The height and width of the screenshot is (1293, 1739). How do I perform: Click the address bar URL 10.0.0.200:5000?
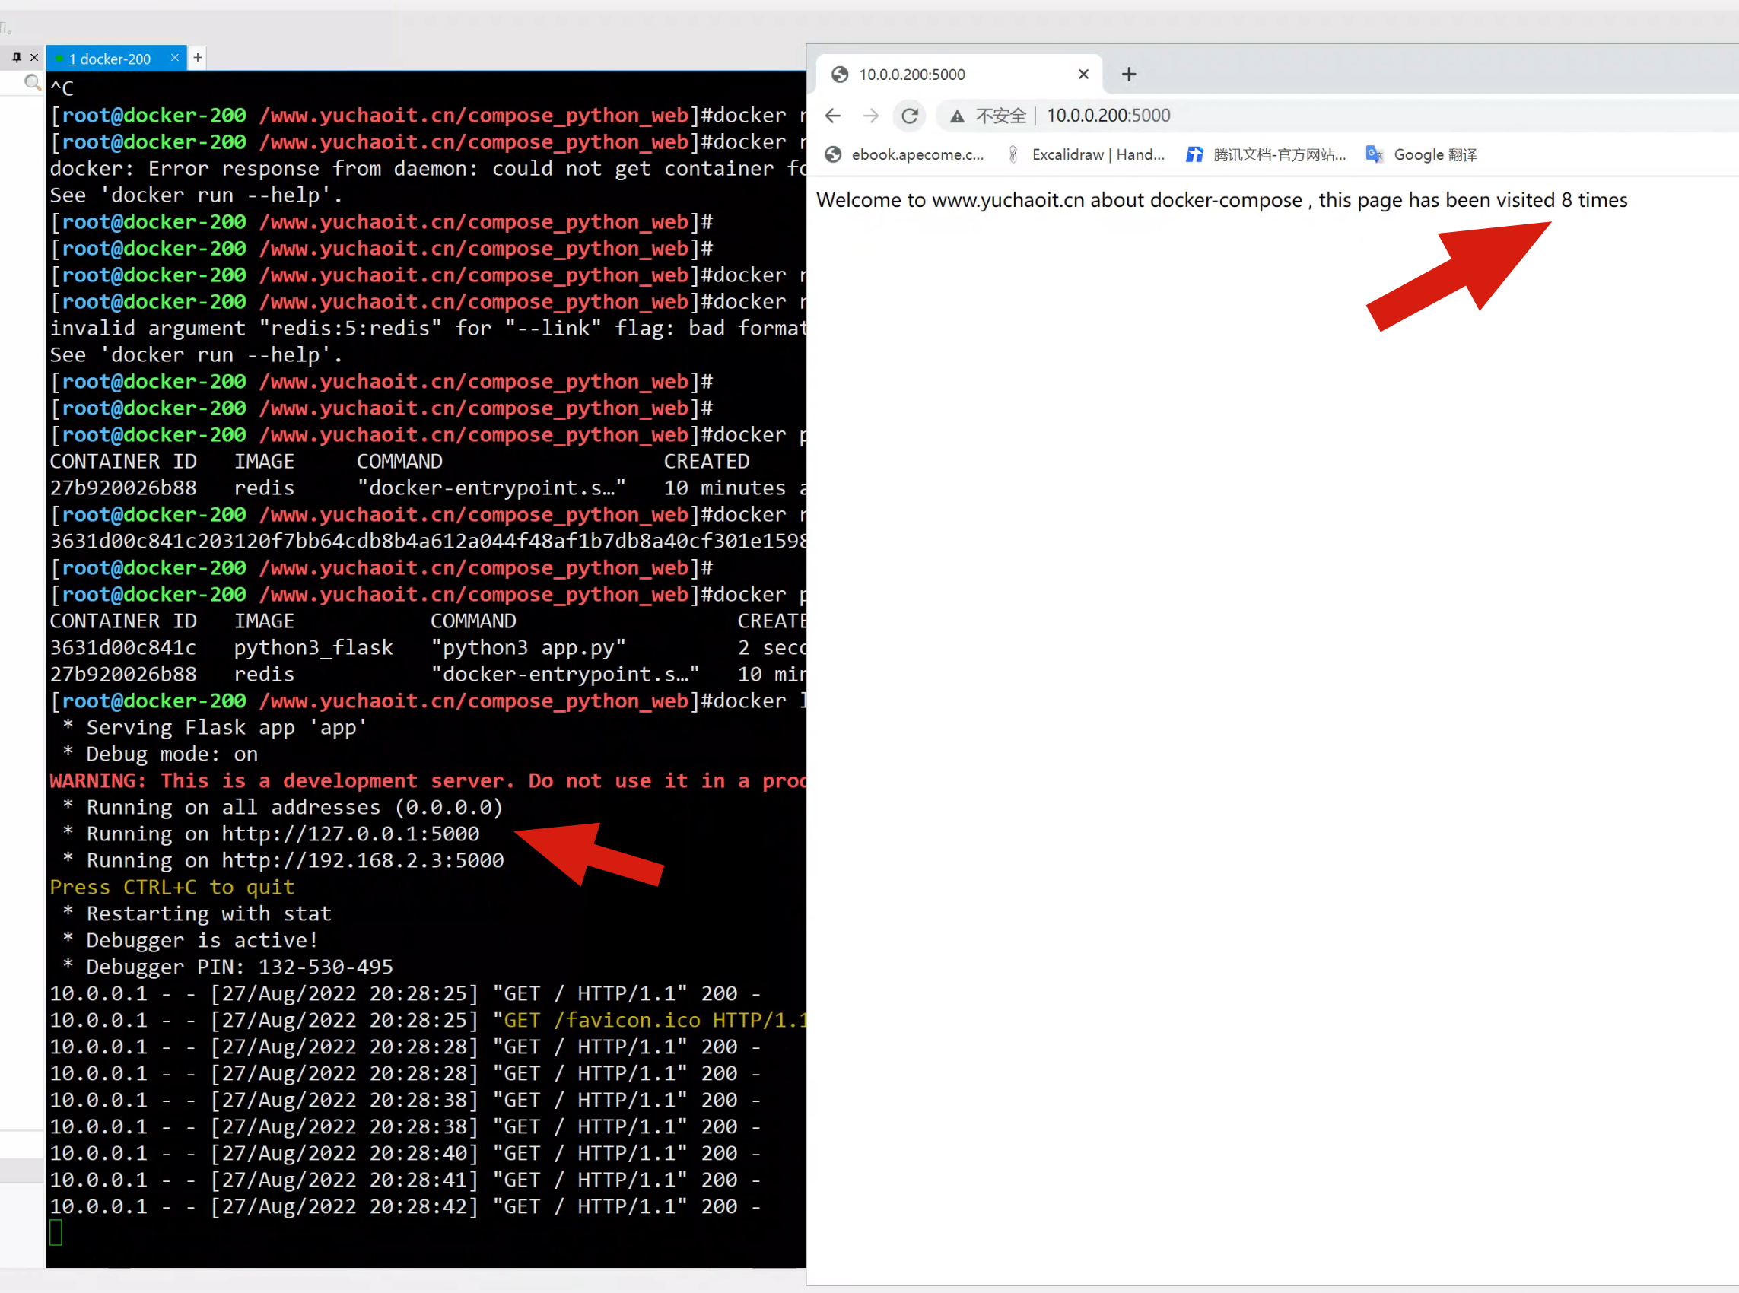1108,116
